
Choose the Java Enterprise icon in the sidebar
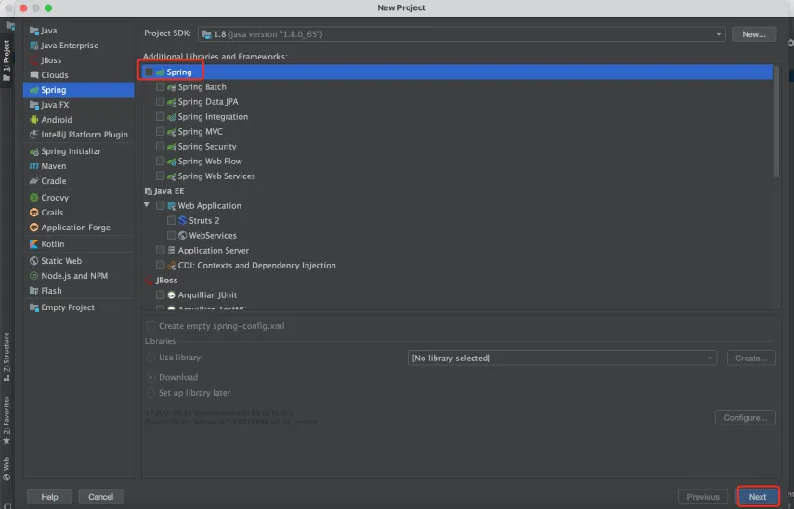tap(34, 46)
